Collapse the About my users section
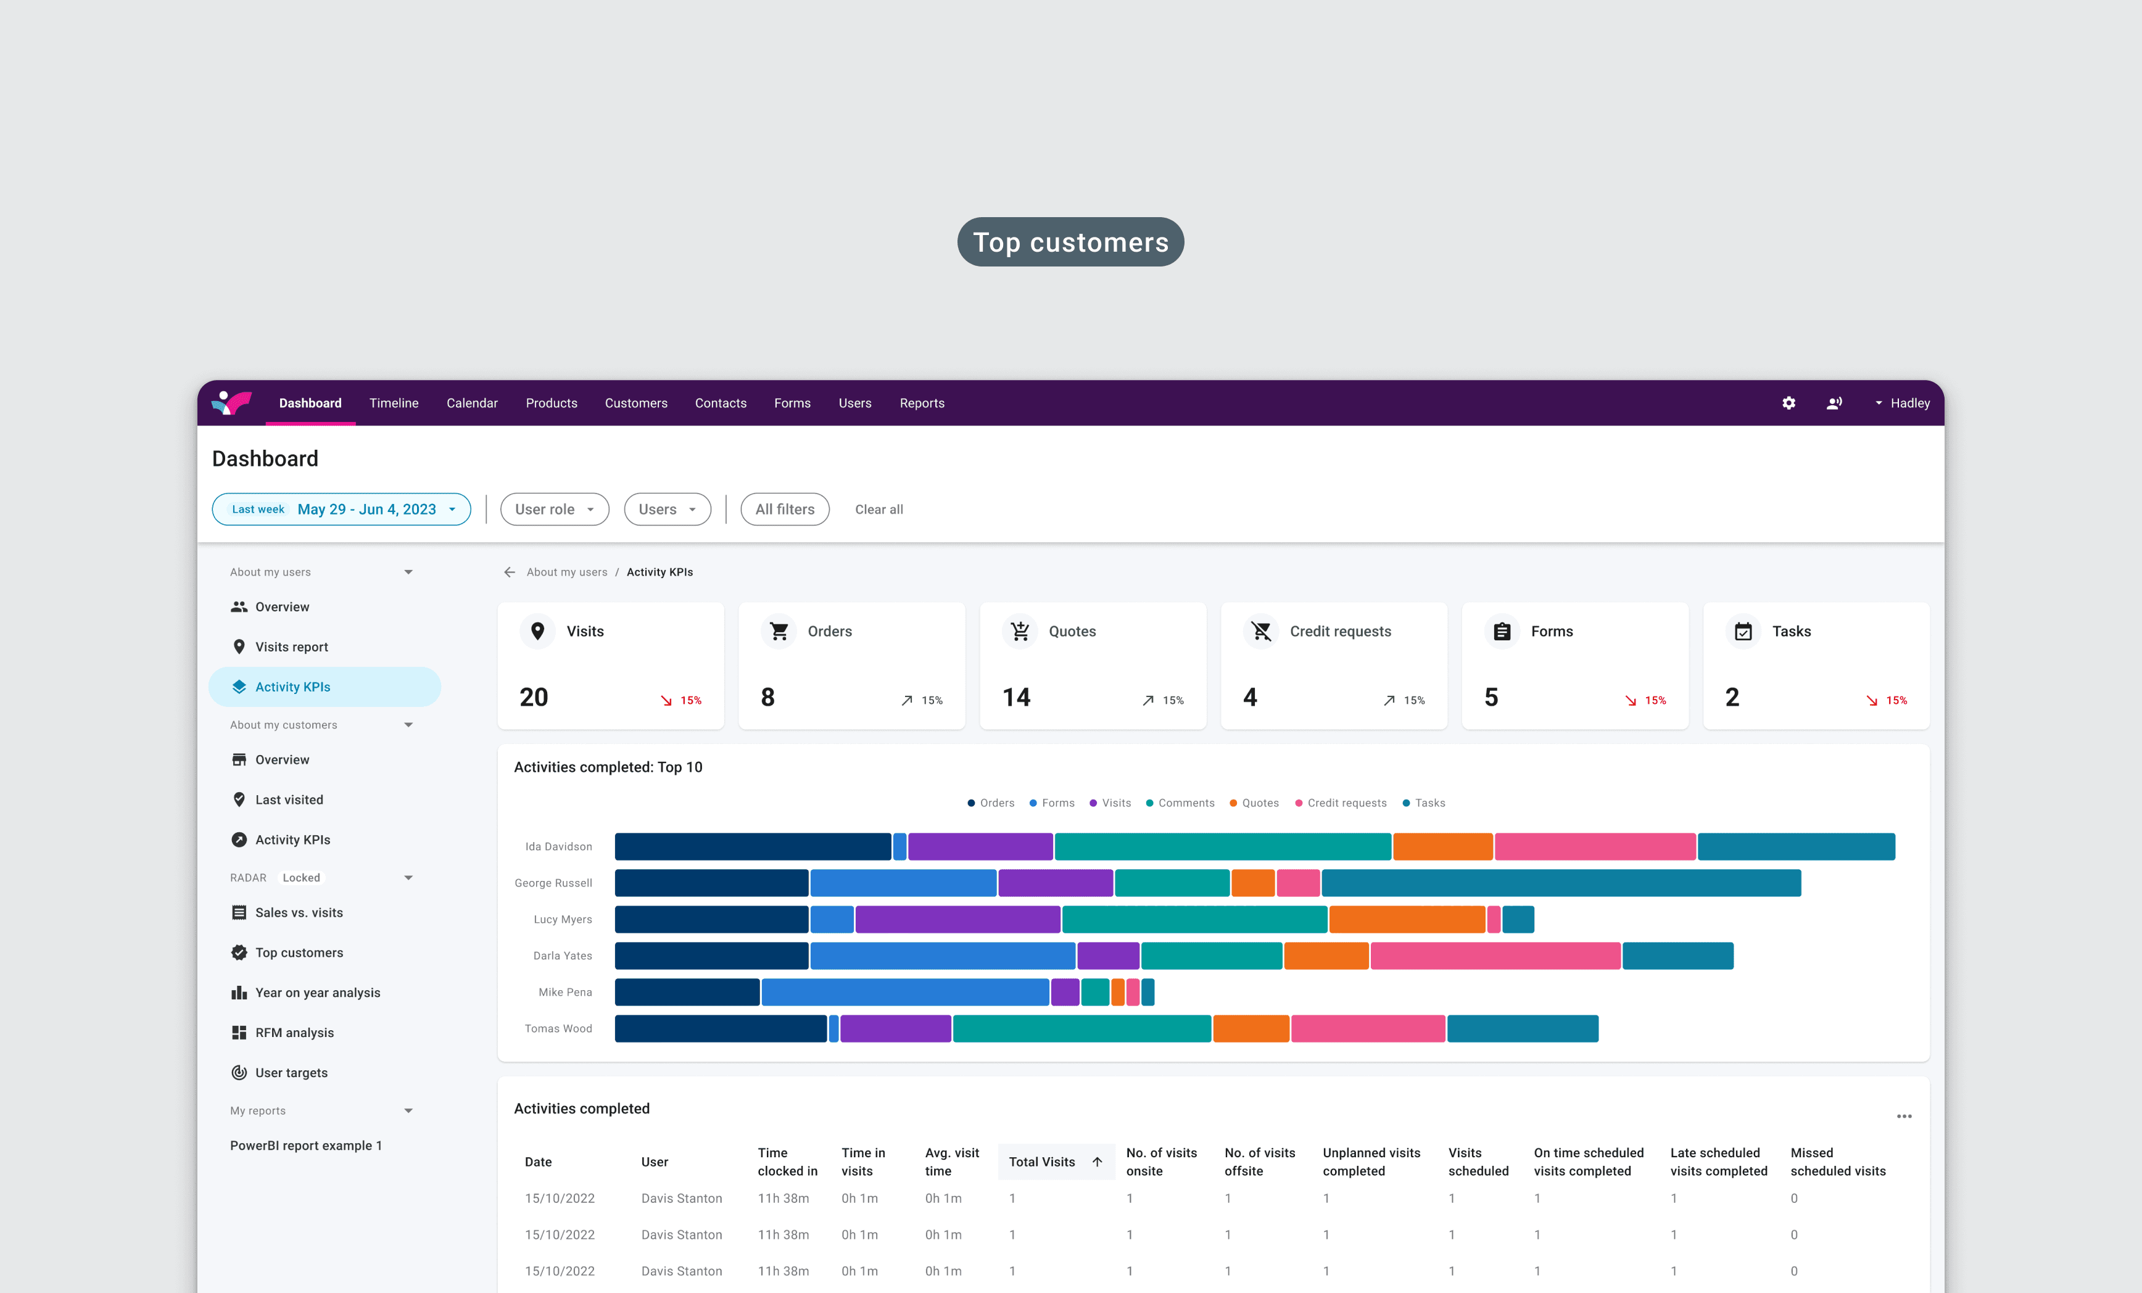Image resolution: width=2142 pixels, height=1293 pixels. [408, 572]
